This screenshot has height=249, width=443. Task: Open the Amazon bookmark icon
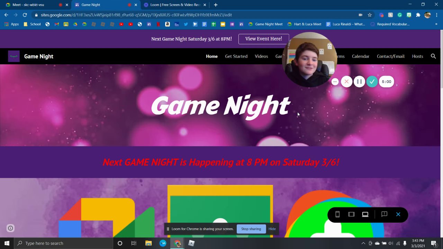(x=168, y=24)
